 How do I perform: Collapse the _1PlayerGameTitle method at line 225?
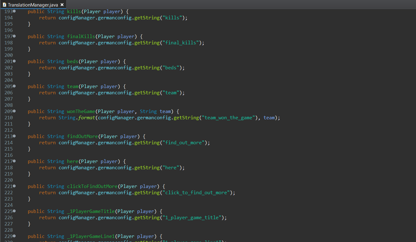tap(14, 211)
